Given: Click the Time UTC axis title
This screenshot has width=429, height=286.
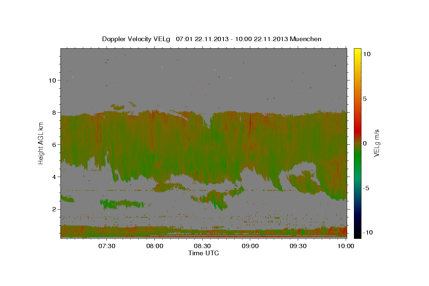Looking at the screenshot, I should pyautogui.click(x=203, y=253).
